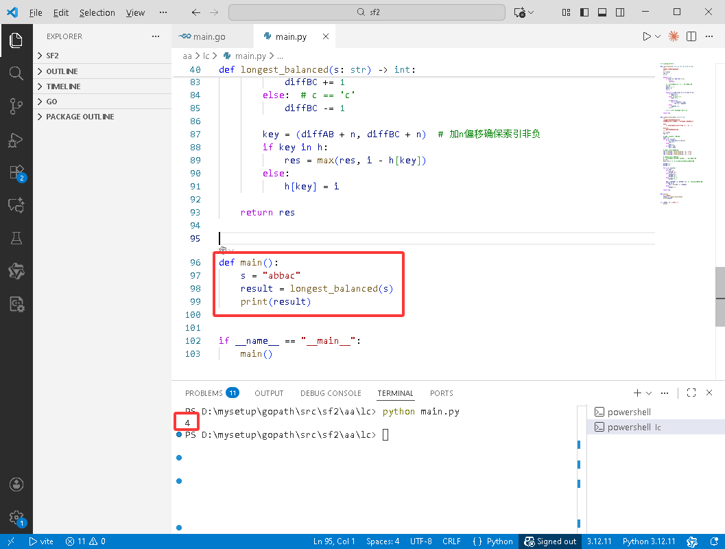Image resolution: width=725 pixels, height=549 pixels.
Task: Open the Chat view icon
Action: (16, 205)
